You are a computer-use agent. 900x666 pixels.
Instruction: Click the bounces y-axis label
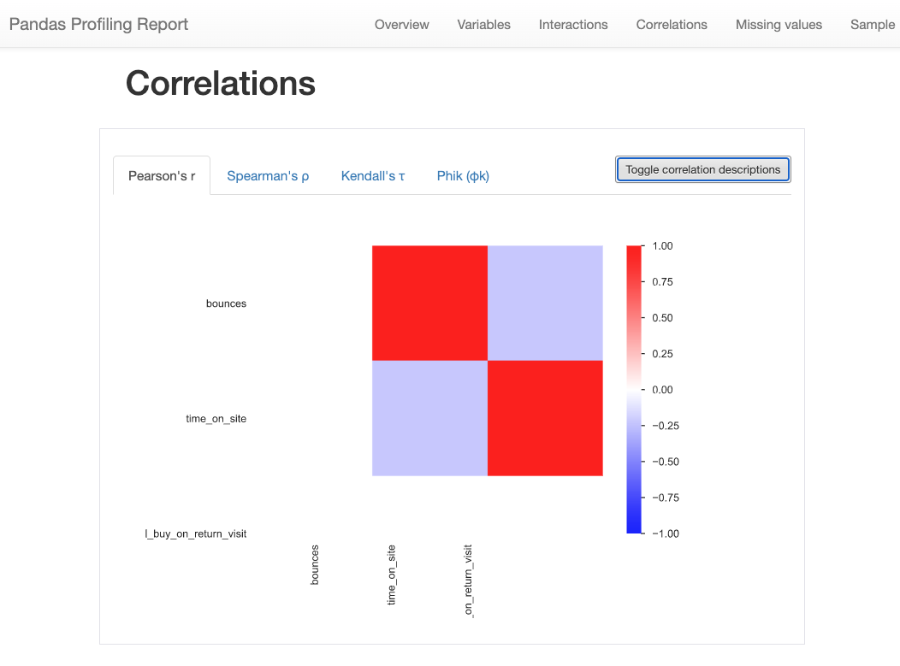point(226,304)
